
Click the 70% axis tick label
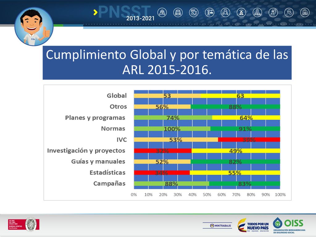236,195
